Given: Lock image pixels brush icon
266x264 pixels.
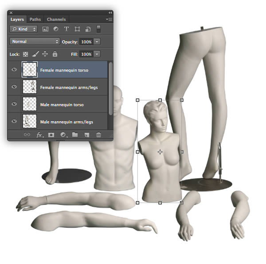Looking at the screenshot, I should pos(35,54).
